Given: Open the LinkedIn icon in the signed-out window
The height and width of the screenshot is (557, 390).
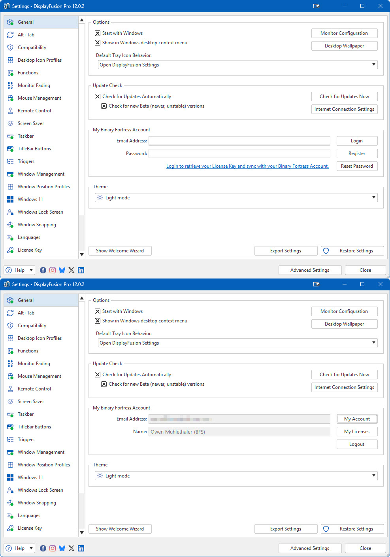Looking at the screenshot, I should 81,270.
